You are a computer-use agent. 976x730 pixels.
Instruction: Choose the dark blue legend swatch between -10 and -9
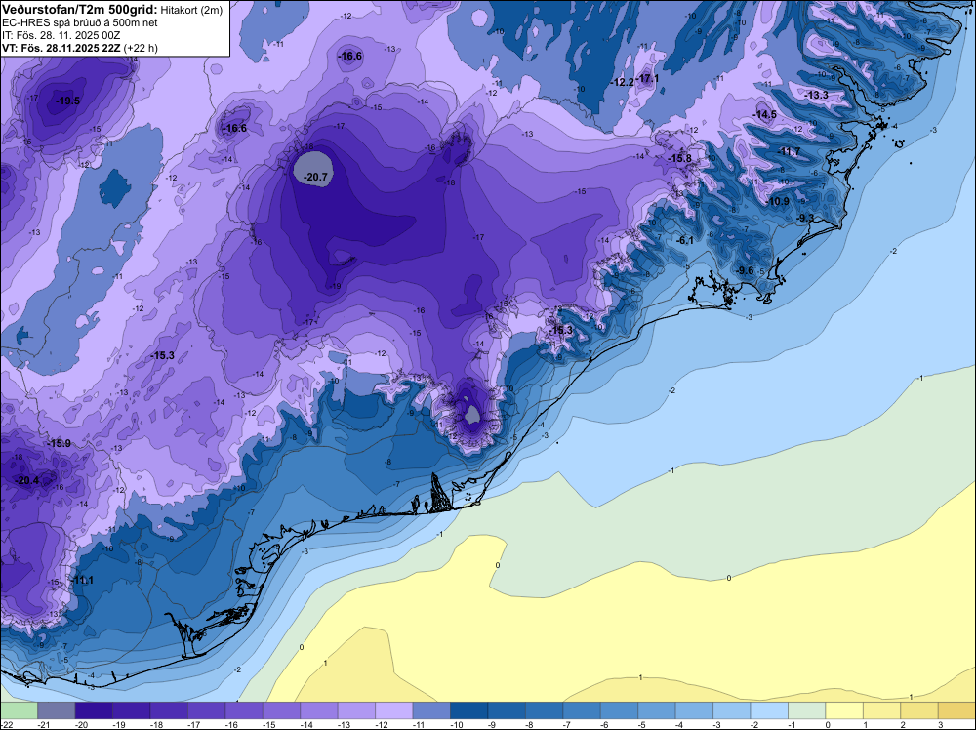pos(469,710)
